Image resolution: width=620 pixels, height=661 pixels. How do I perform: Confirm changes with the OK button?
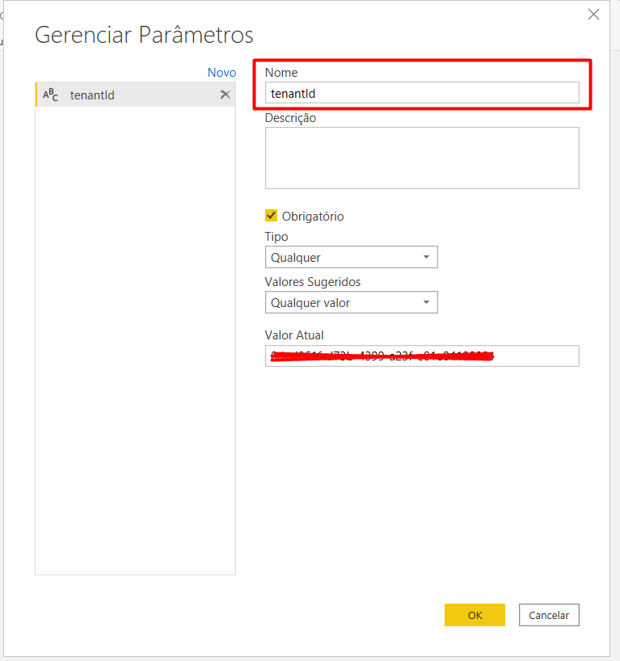[x=474, y=615]
